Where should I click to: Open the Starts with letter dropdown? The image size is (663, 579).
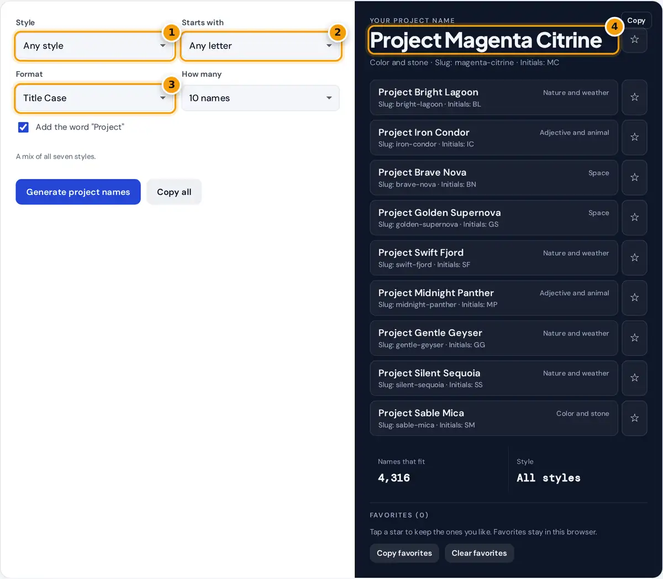click(261, 46)
